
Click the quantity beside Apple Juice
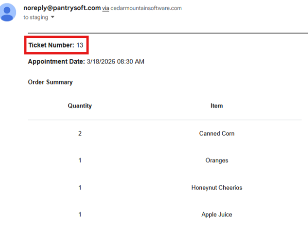point(80,215)
